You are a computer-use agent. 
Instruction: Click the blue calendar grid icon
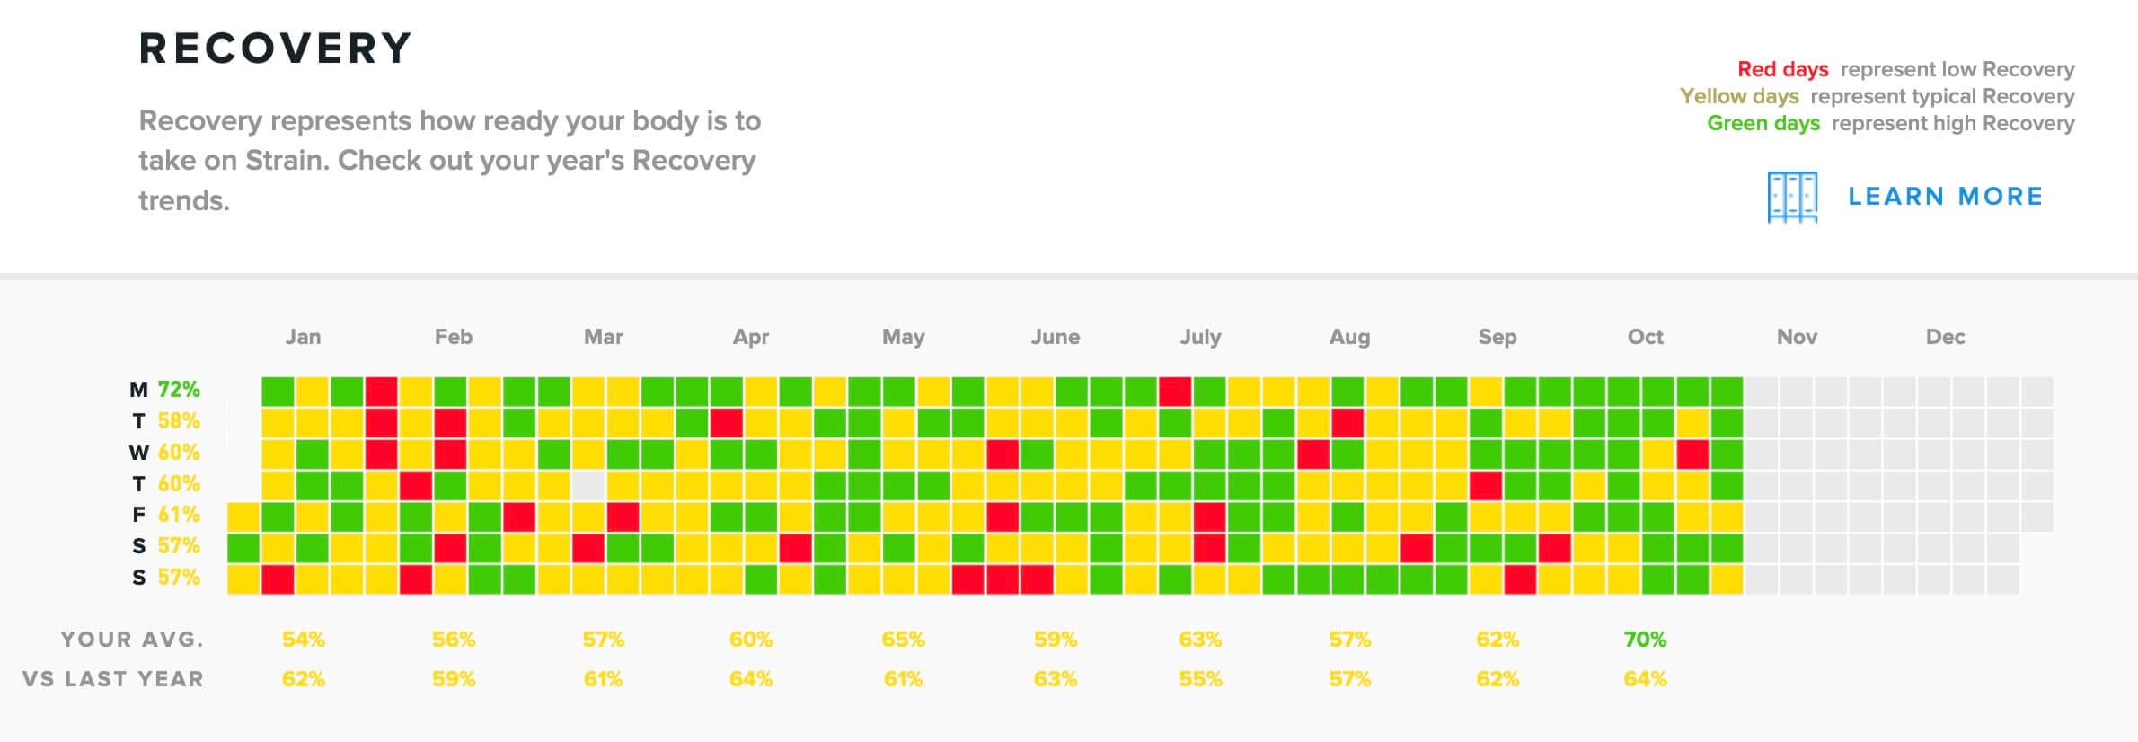click(1791, 196)
